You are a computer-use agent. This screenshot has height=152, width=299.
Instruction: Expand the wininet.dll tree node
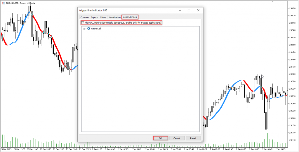(84, 29)
